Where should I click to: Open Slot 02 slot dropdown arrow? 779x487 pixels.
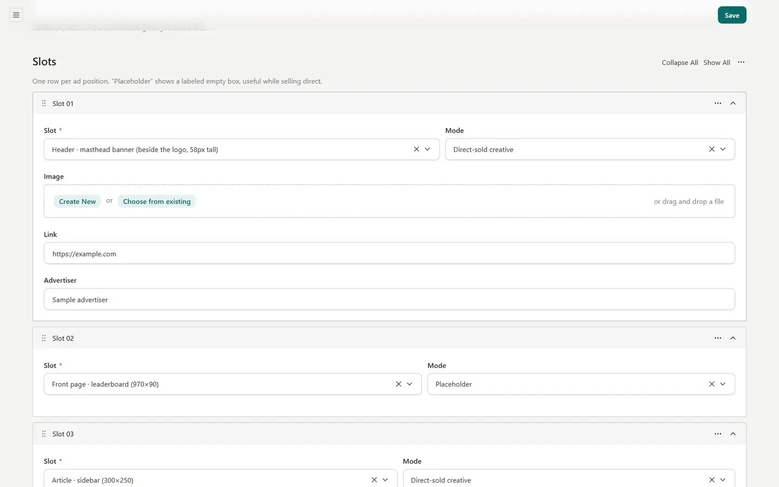[x=410, y=384]
